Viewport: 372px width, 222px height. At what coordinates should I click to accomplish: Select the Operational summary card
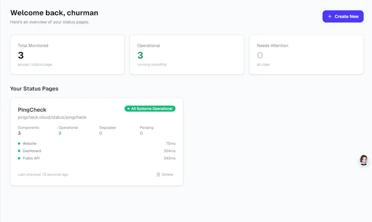[x=187, y=55]
